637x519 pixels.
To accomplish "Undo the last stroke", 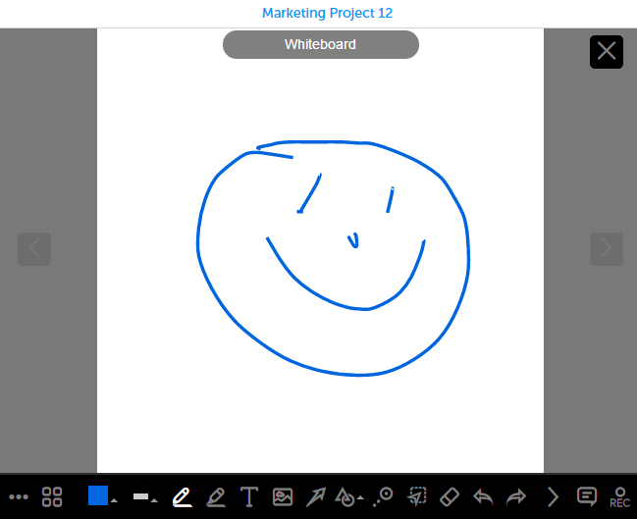I will pos(483,496).
